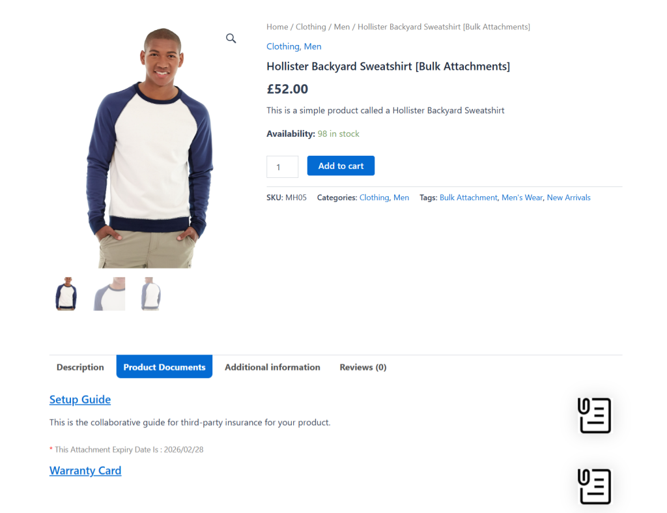Click the Add to cart button
This screenshot has width=667, height=513.
tap(341, 166)
